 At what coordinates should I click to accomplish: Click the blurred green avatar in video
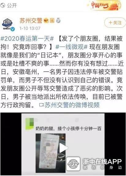tap(29, 124)
